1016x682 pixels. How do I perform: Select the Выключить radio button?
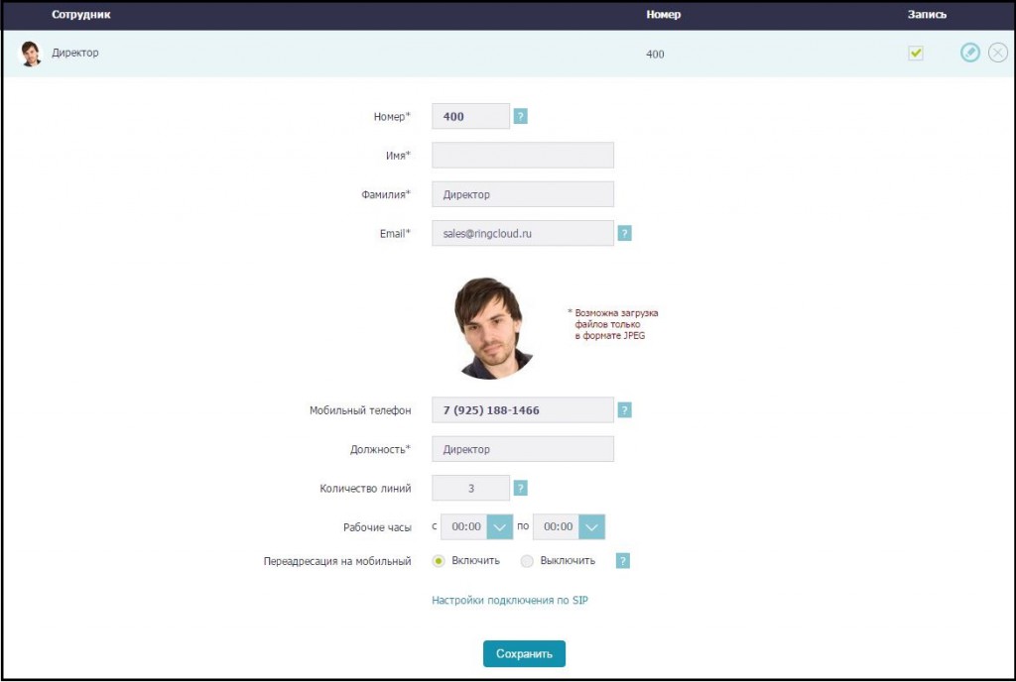[527, 561]
